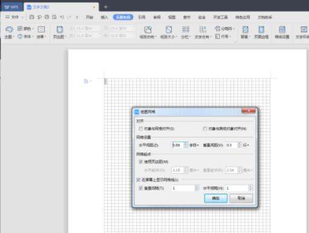Switch to the Featured Apps (特色应用) tab
Screen dimensions: 309x233
pyautogui.click(x=243, y=18)
